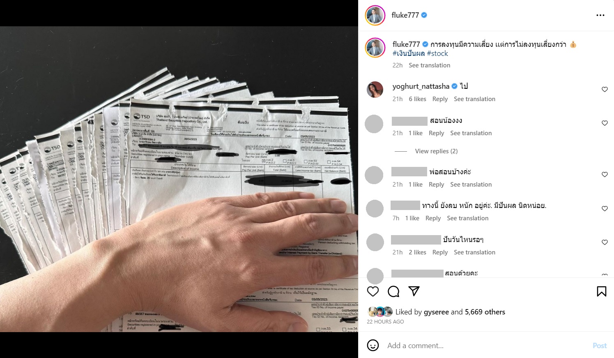Save post with bookmark icon
The image size is (614, 358).
point(602,291)
